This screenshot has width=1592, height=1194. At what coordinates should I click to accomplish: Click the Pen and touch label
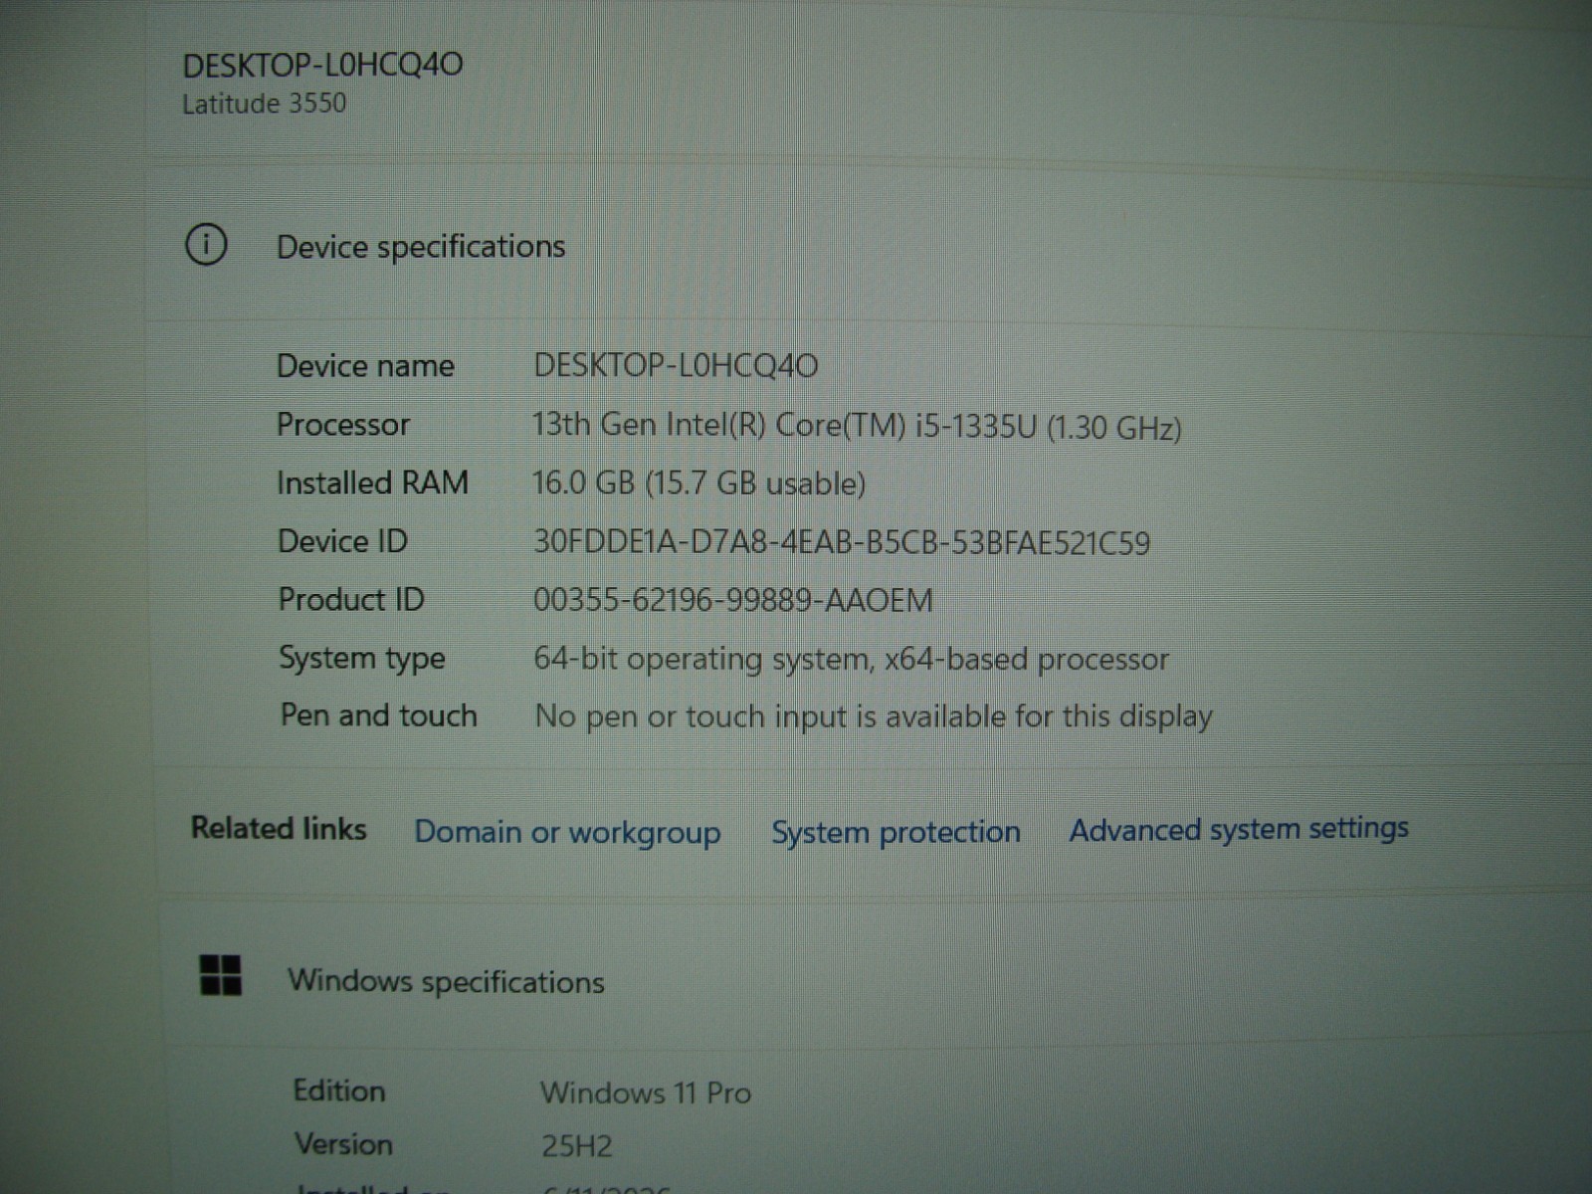pos(379,715)
